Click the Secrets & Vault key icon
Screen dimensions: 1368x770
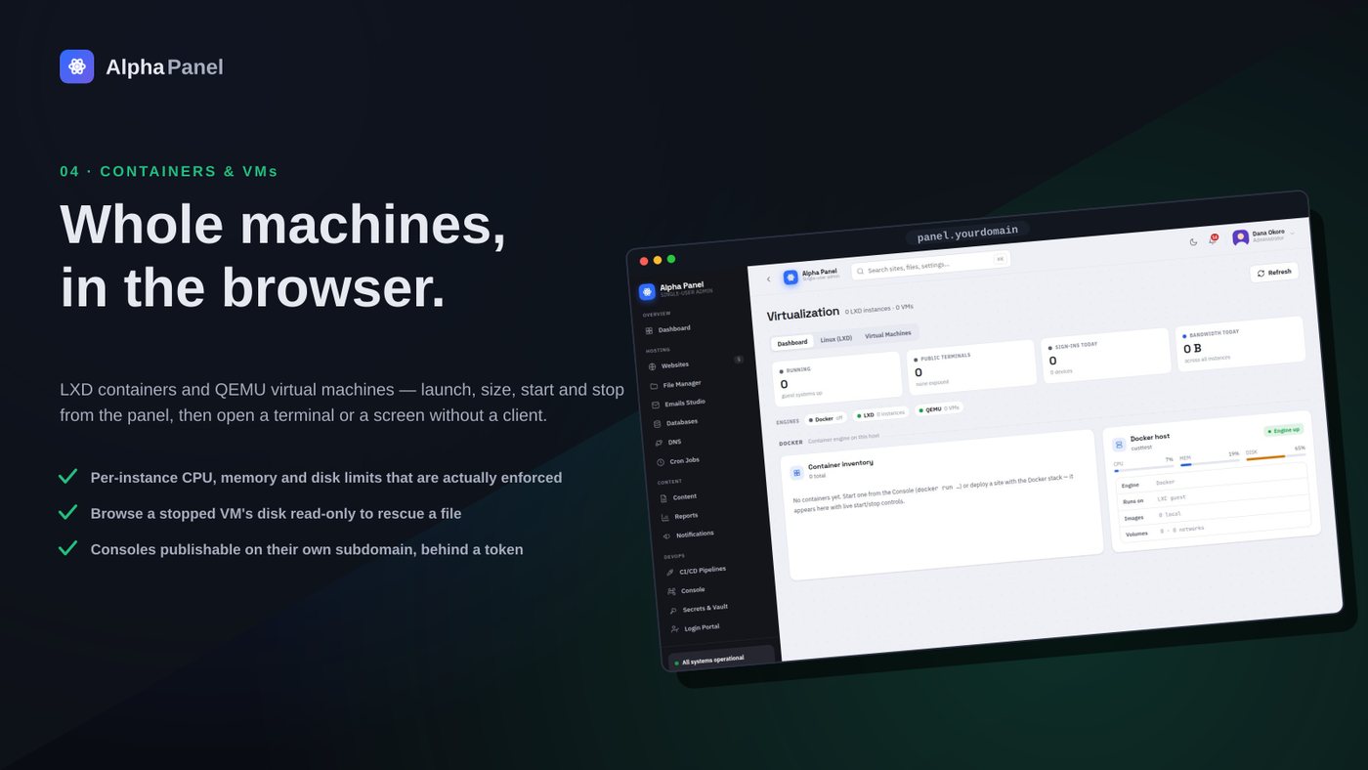pos(674,611)
